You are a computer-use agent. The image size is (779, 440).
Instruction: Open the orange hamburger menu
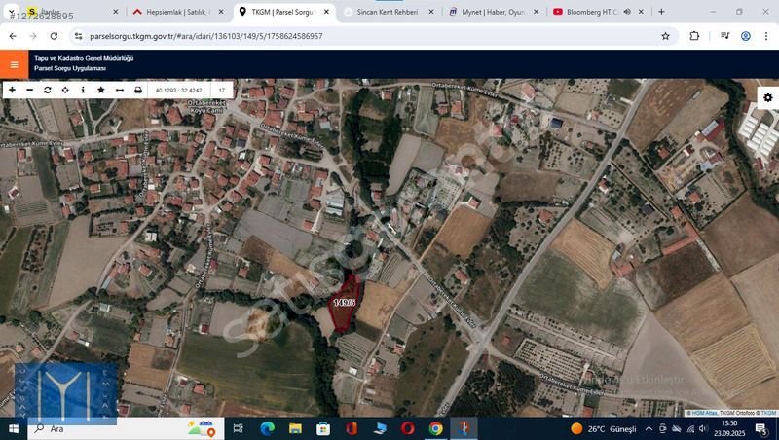coord(14,65)
